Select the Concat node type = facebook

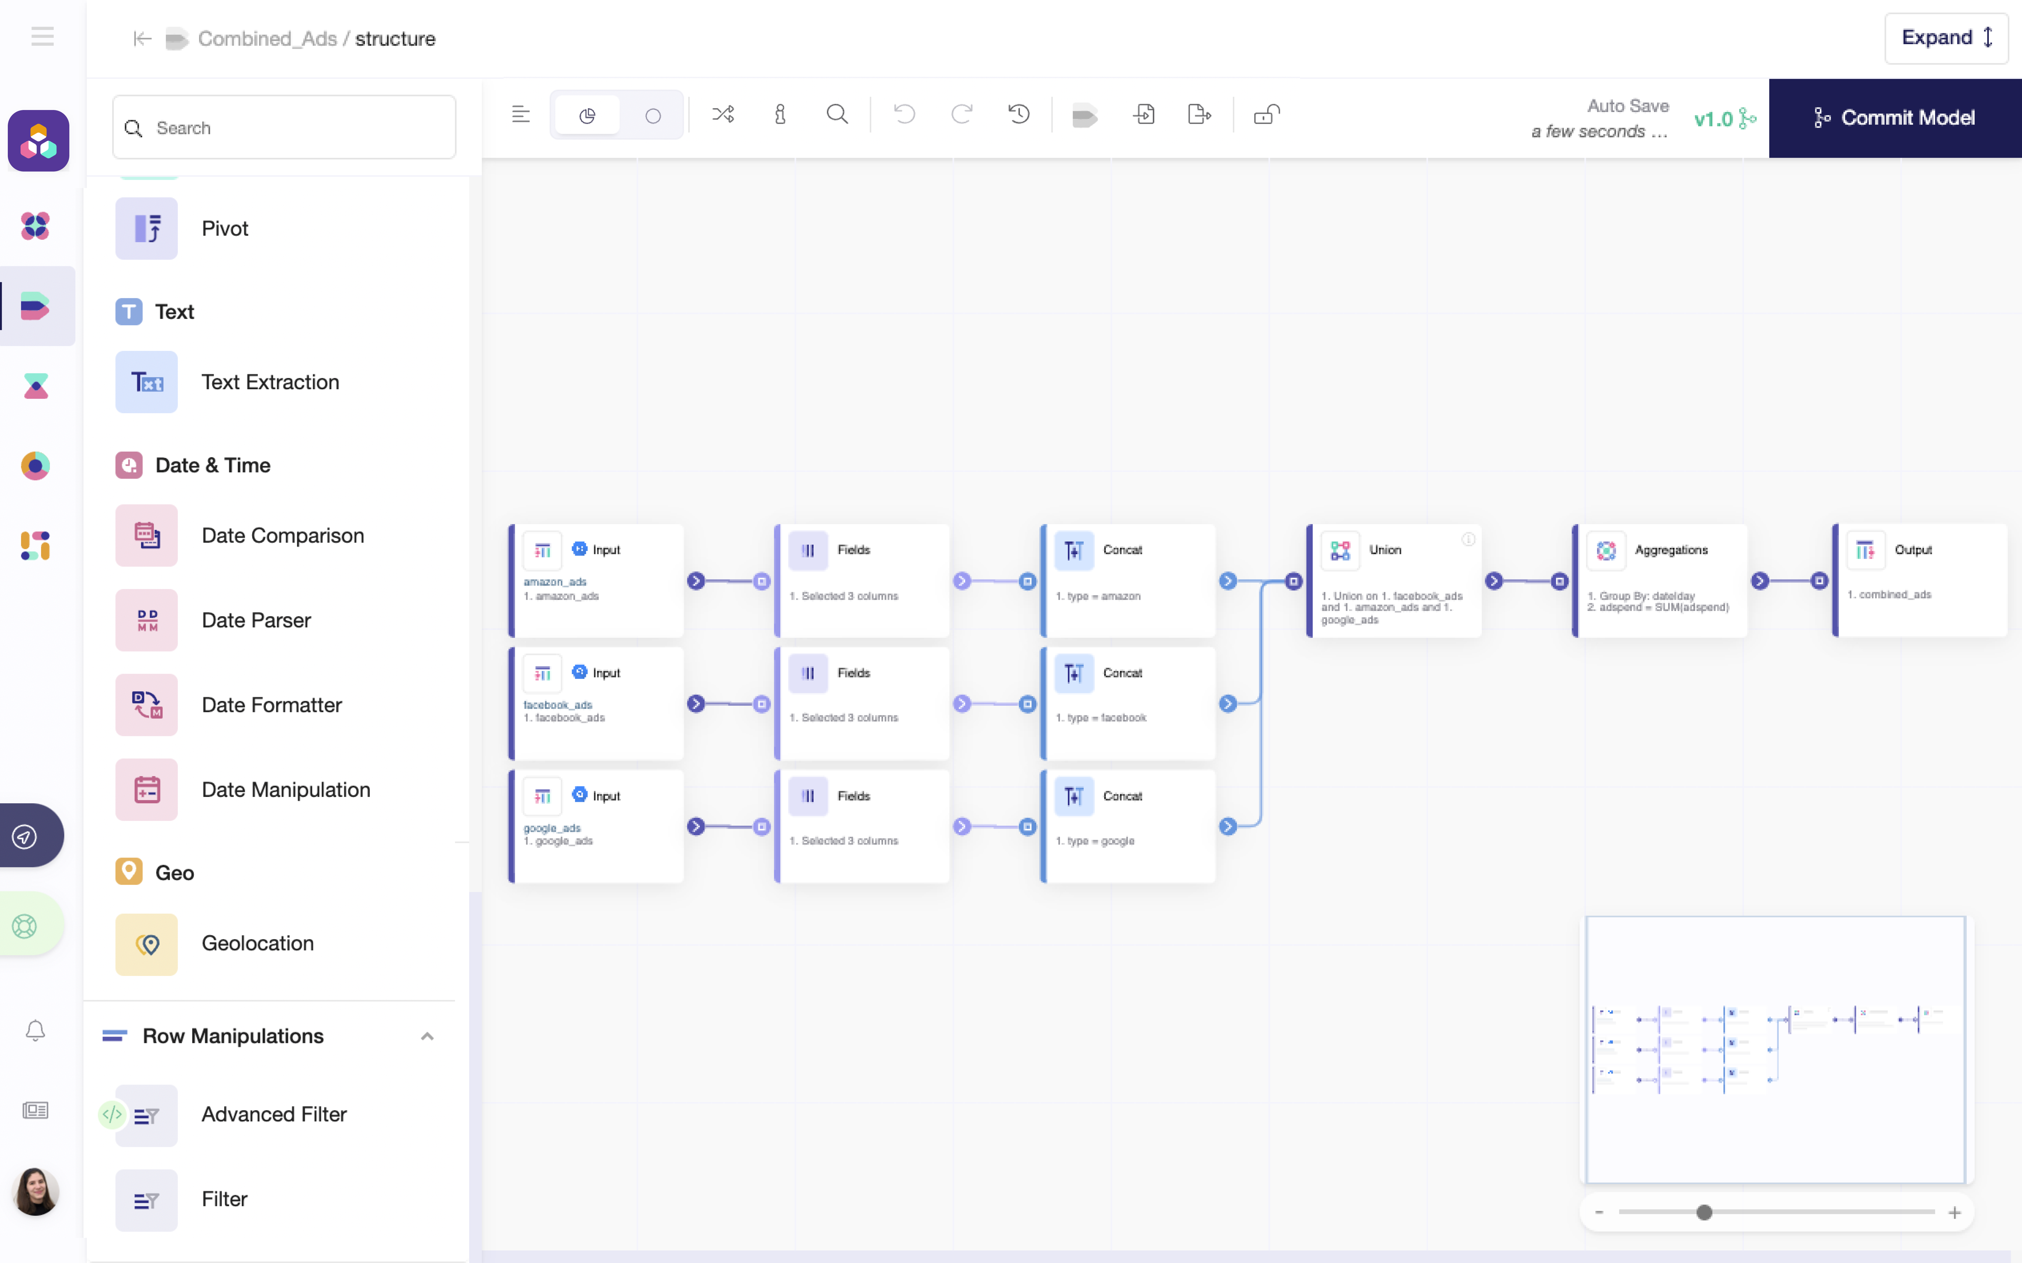point(1128,703)
